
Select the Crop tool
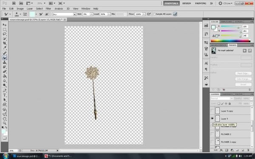coord(5,43)
